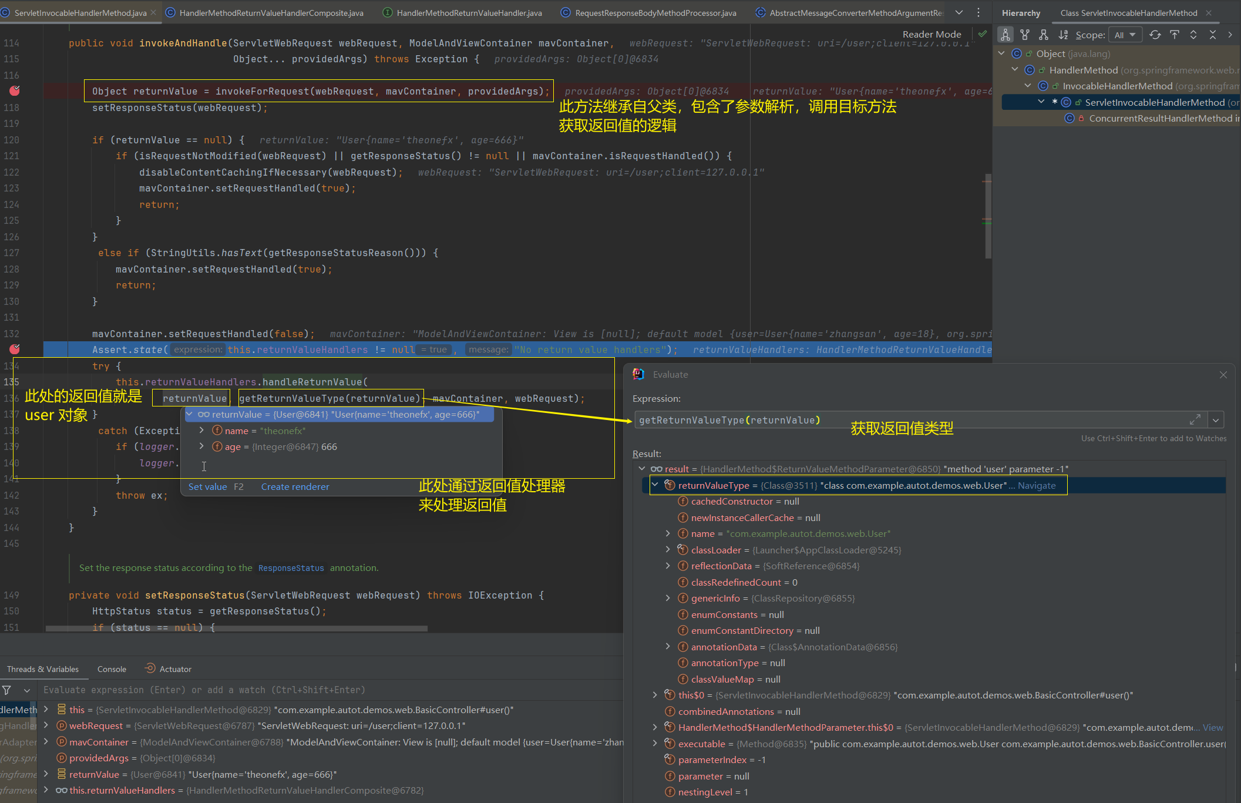
Task: Expand the Evaluate expression editor
Action: coord(1195,419)
